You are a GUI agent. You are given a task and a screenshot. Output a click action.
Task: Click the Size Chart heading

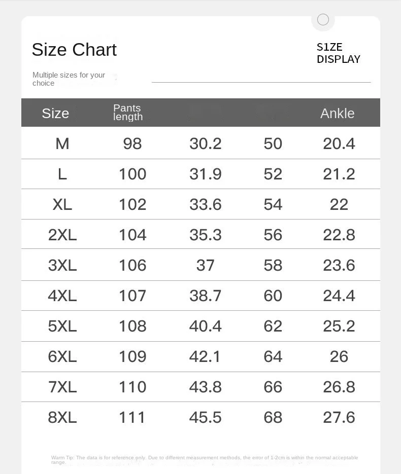pos(74,50)
